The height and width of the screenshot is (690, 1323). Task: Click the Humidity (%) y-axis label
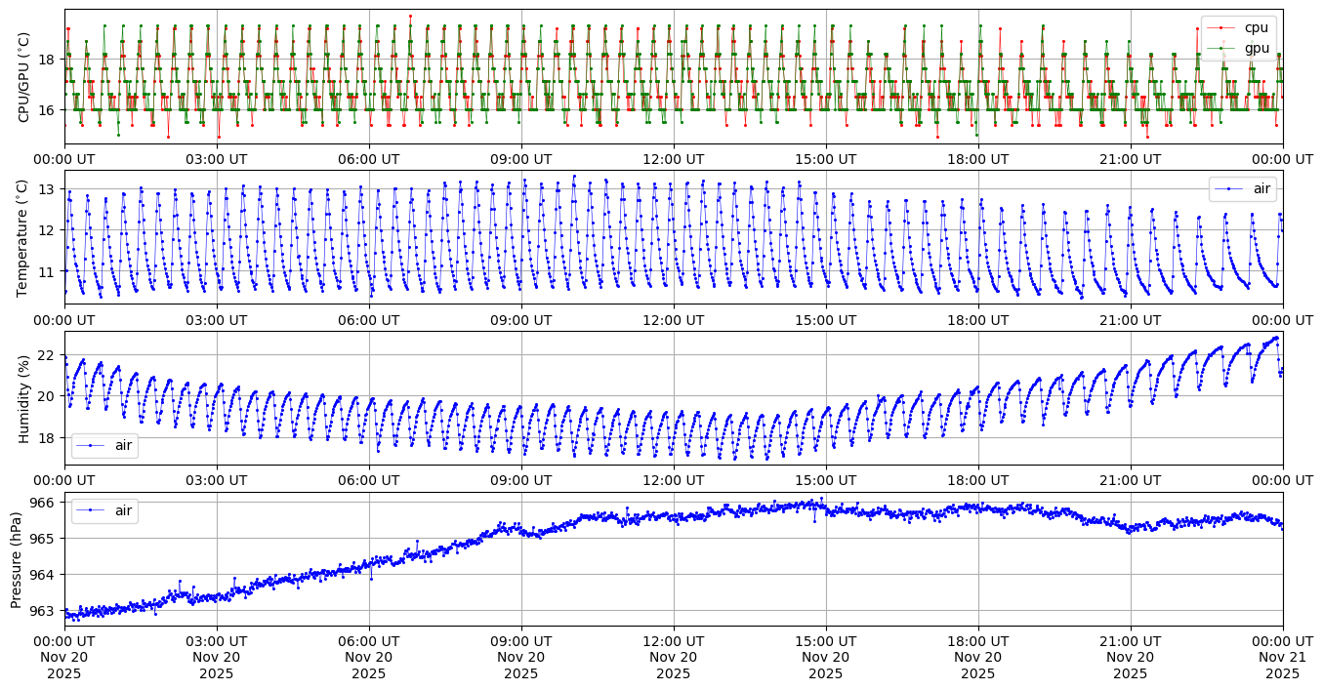pos(24,398)
